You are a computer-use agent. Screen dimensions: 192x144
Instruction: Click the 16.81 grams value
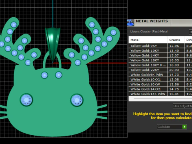coord(174,94)
